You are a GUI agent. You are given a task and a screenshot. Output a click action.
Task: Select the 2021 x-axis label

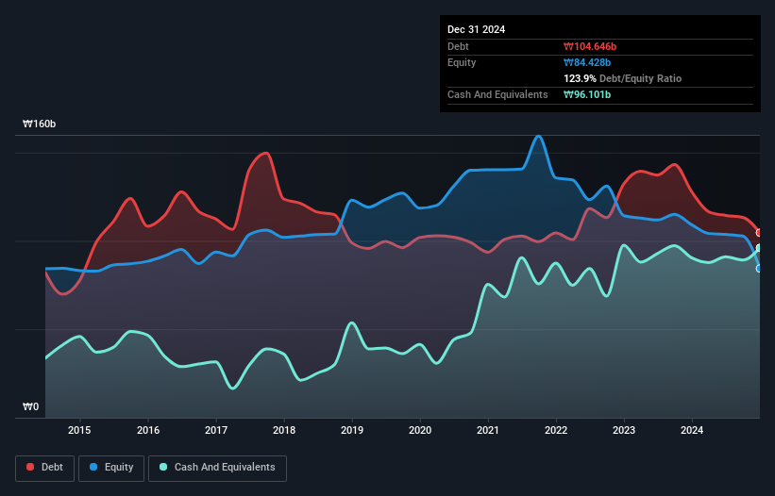tap(488, 430)
